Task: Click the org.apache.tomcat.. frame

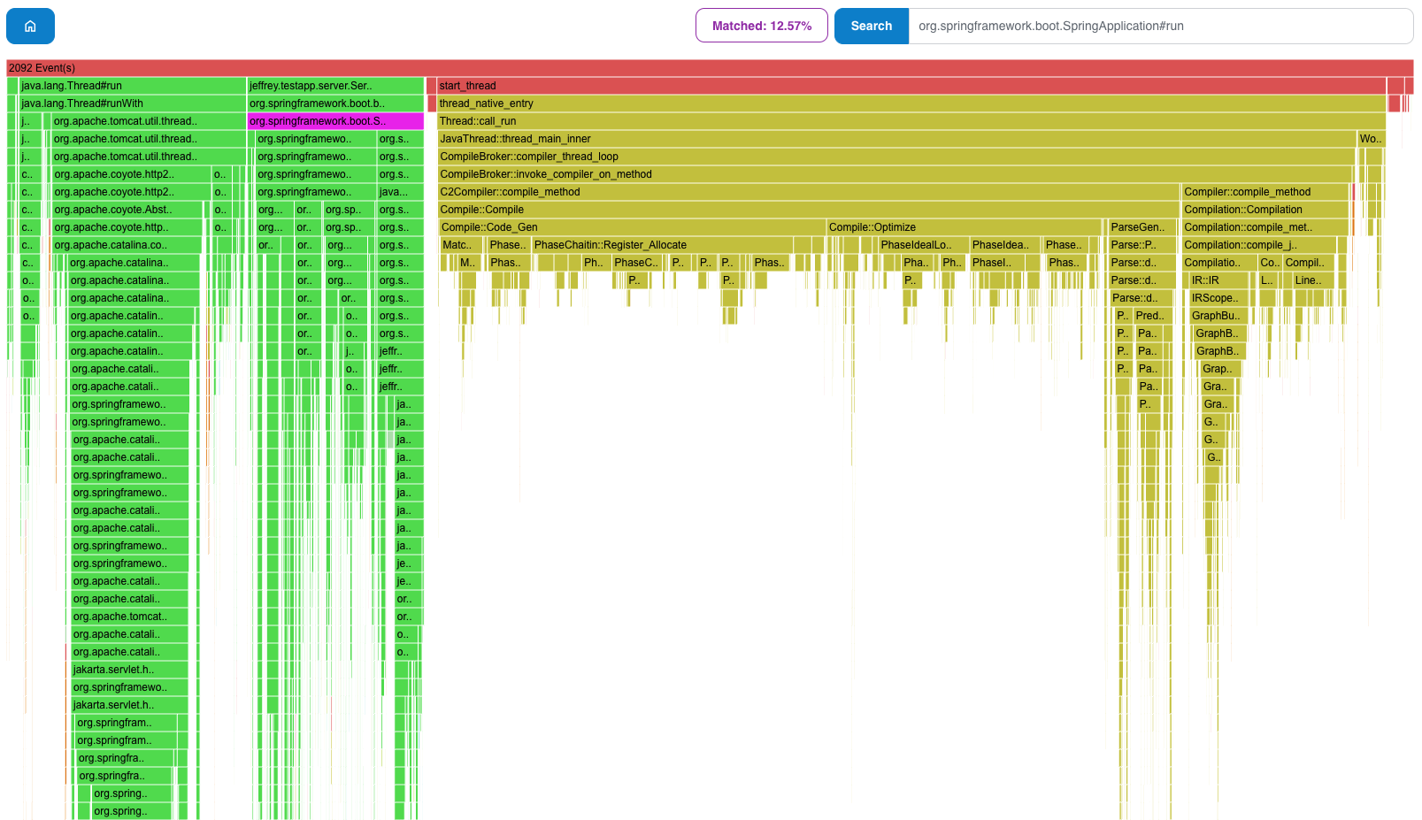Action: coord(129,617)
